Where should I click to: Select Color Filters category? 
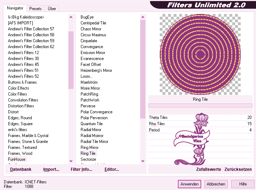coord(18,94)
